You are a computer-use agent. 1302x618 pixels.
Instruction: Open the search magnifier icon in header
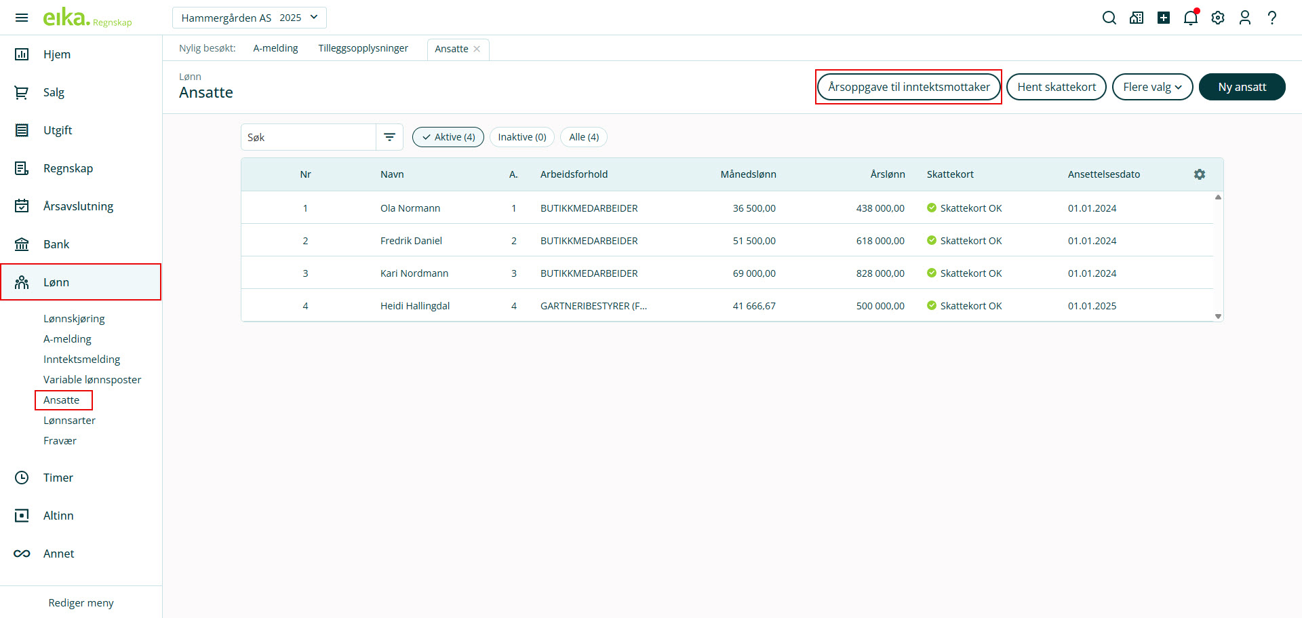point(1109,18)
